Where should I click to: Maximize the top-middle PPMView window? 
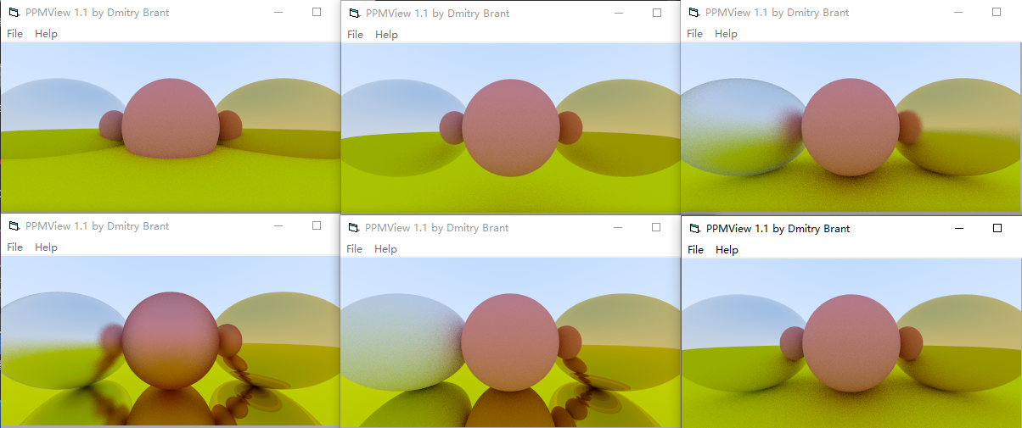point(657,13)
